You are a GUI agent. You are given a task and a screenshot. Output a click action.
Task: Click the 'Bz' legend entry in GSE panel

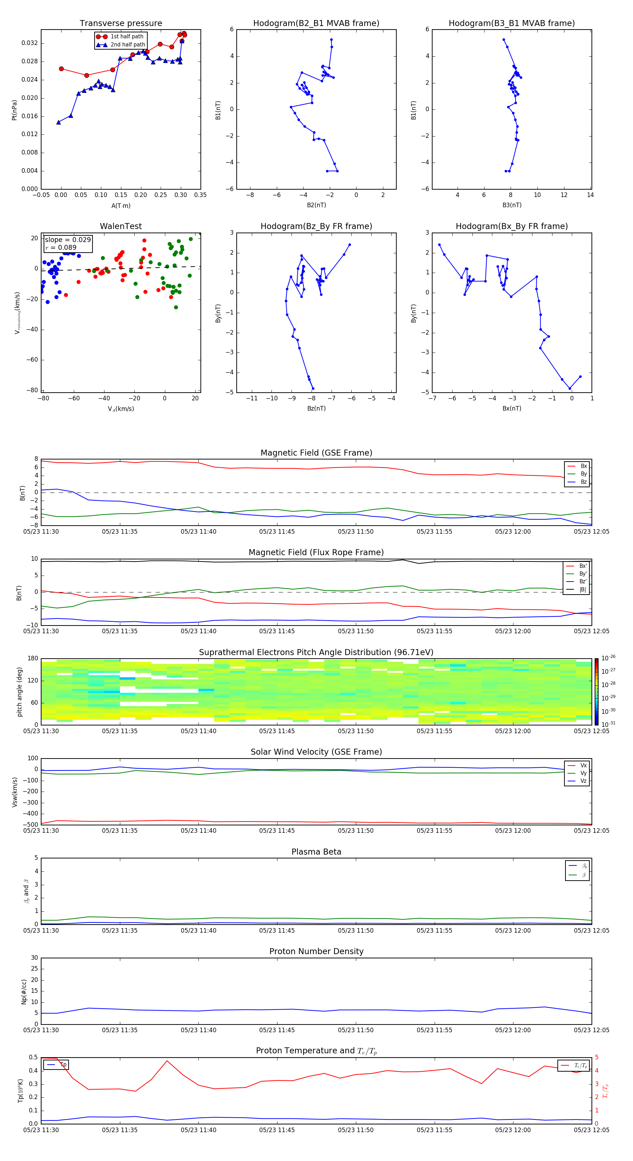click(577, 482)
